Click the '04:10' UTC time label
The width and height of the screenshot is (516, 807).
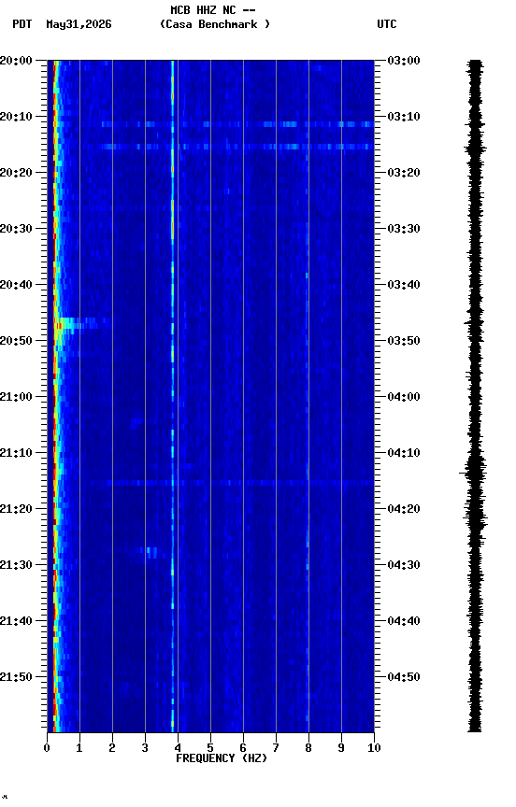(404, 453)
